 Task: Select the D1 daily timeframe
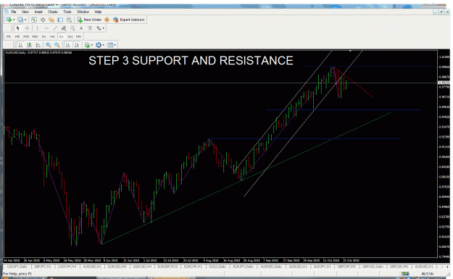click(x=62, y=37)
